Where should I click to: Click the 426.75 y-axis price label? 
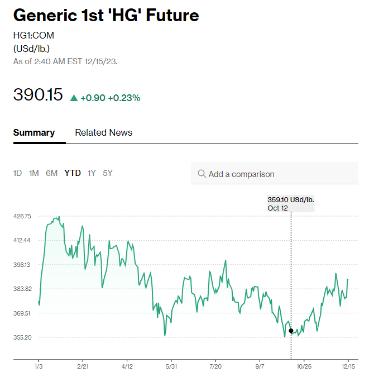pos(22,216)
